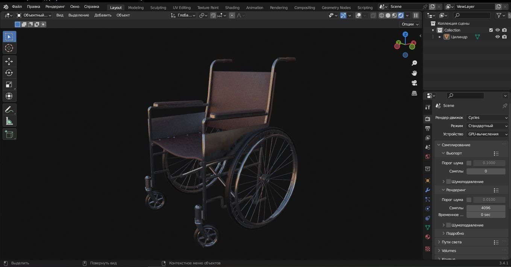Open the Опции dropdown
The image size is (511, 267).
pos(410,24)
